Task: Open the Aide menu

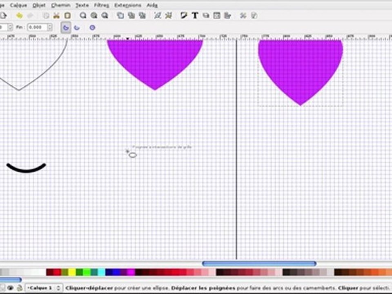Action: 152,5
